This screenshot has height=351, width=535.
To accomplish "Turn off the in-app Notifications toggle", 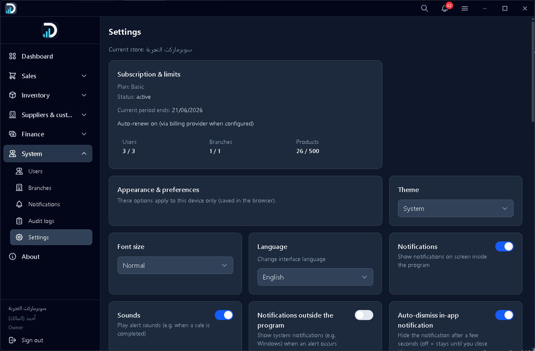I will 504,246.
